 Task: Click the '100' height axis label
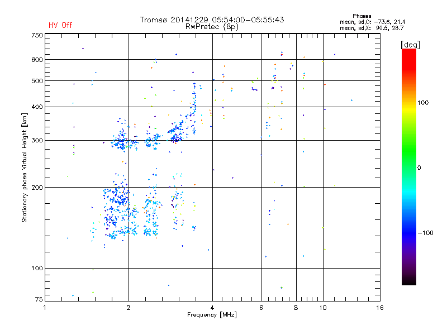coord(37,268)
